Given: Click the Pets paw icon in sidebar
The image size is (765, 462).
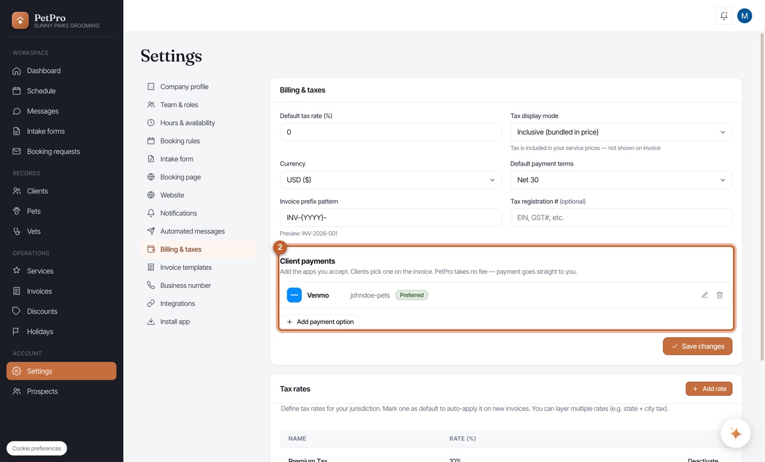Looking at the screenshot, I should tap(17, 211).
